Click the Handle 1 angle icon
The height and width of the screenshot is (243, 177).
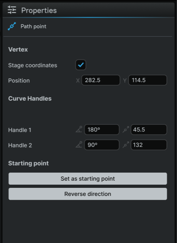[x=79, y=129]
